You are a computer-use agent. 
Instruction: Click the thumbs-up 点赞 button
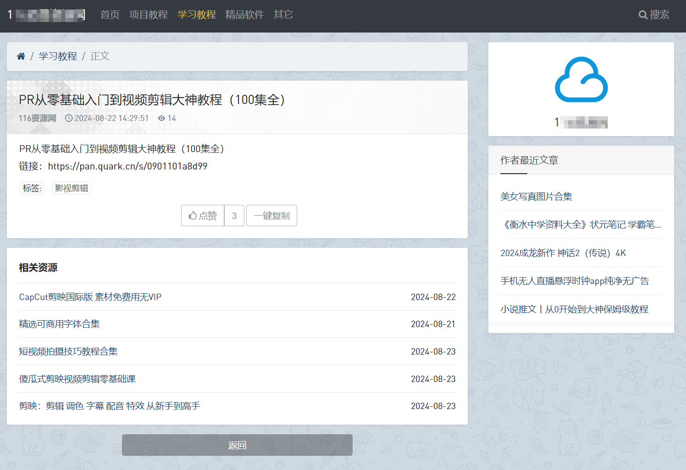pos(203,215)
